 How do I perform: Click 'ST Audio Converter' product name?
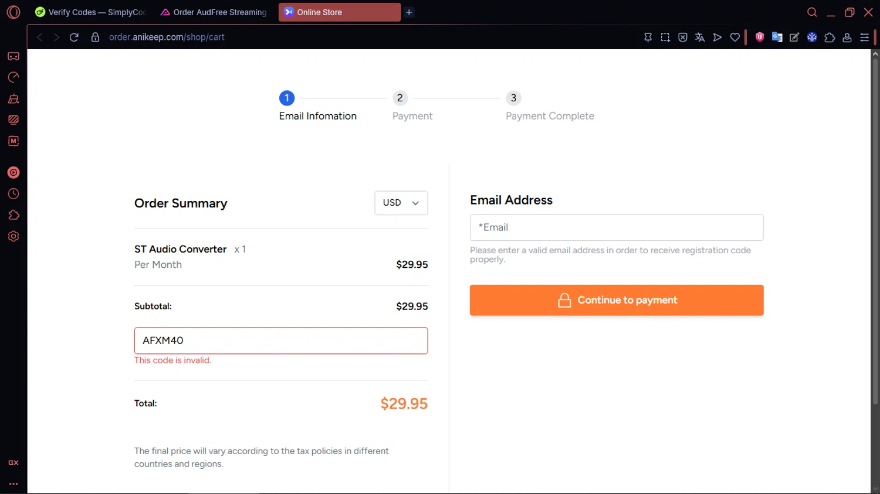(x=180, y=249)
